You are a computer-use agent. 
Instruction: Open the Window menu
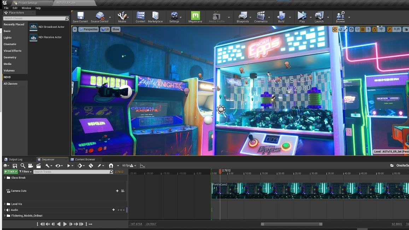[x=26, y=8]
